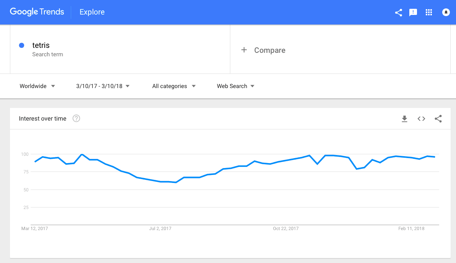This screenshot has height=263, width=456.
Task: Go to the Explore page
Action: (92, 12)
